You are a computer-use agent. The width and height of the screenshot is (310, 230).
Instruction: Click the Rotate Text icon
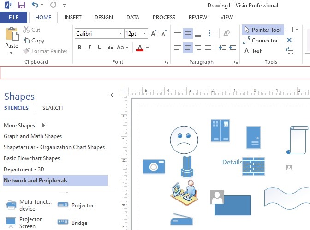[227, 33]
